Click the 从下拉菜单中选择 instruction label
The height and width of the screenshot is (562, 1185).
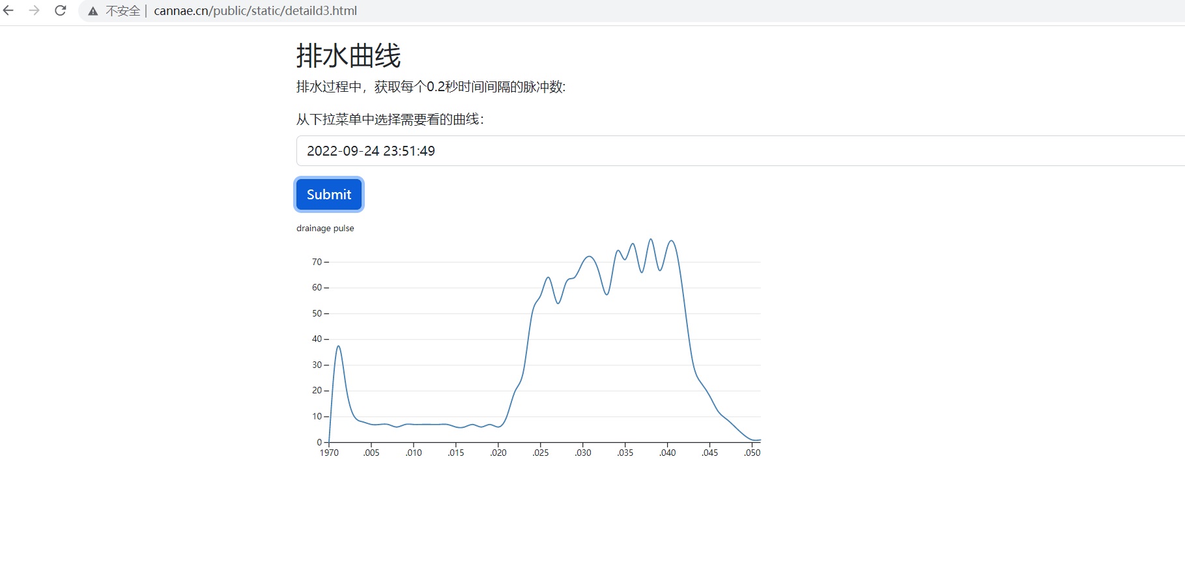coord(390,119)
